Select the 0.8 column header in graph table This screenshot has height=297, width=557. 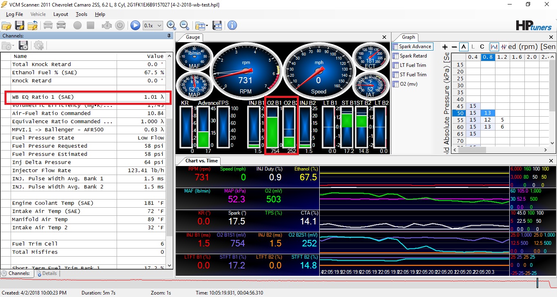click(x=488, y=57)
